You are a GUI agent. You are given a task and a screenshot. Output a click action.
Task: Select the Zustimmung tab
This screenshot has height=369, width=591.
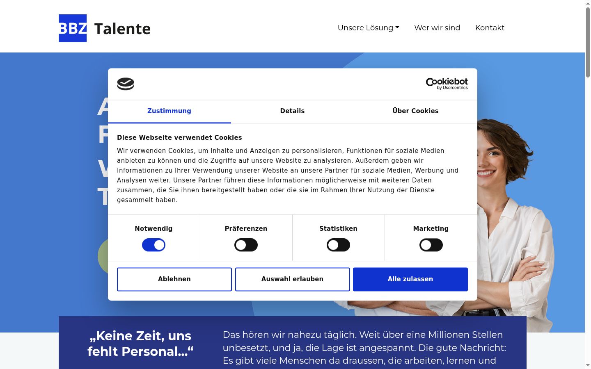[169, 111]
